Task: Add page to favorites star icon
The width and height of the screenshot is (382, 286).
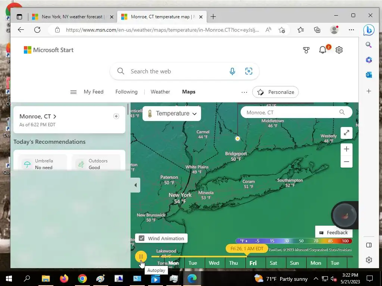Action: pyautogui.click(x=282, y=30)
